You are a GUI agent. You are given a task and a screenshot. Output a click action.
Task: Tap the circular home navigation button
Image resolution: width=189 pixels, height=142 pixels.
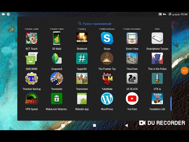pos(63,125)
